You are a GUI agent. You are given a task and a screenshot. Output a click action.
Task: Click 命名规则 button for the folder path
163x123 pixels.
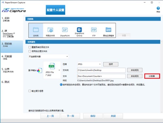[x=135, y=70]
